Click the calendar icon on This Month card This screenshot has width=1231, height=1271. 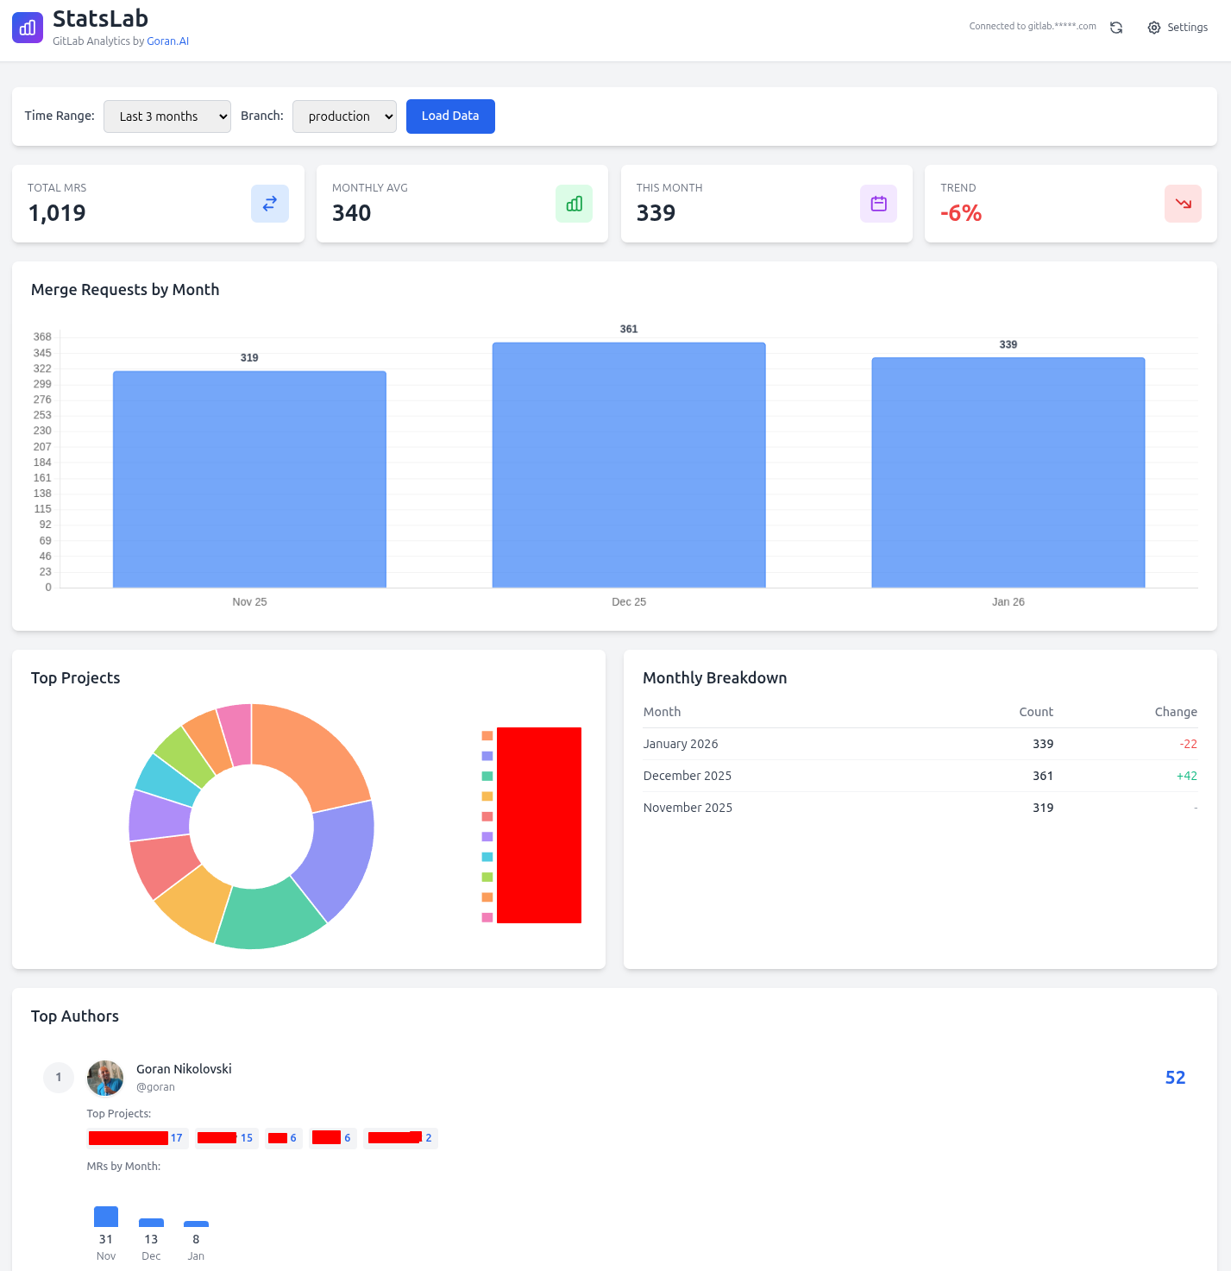click(878, 204)
